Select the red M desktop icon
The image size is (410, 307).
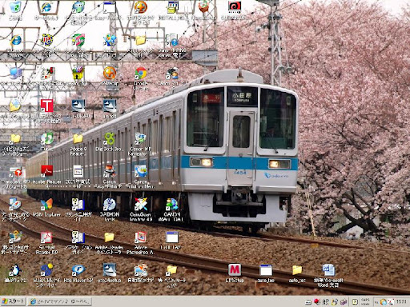coord(235,270)
